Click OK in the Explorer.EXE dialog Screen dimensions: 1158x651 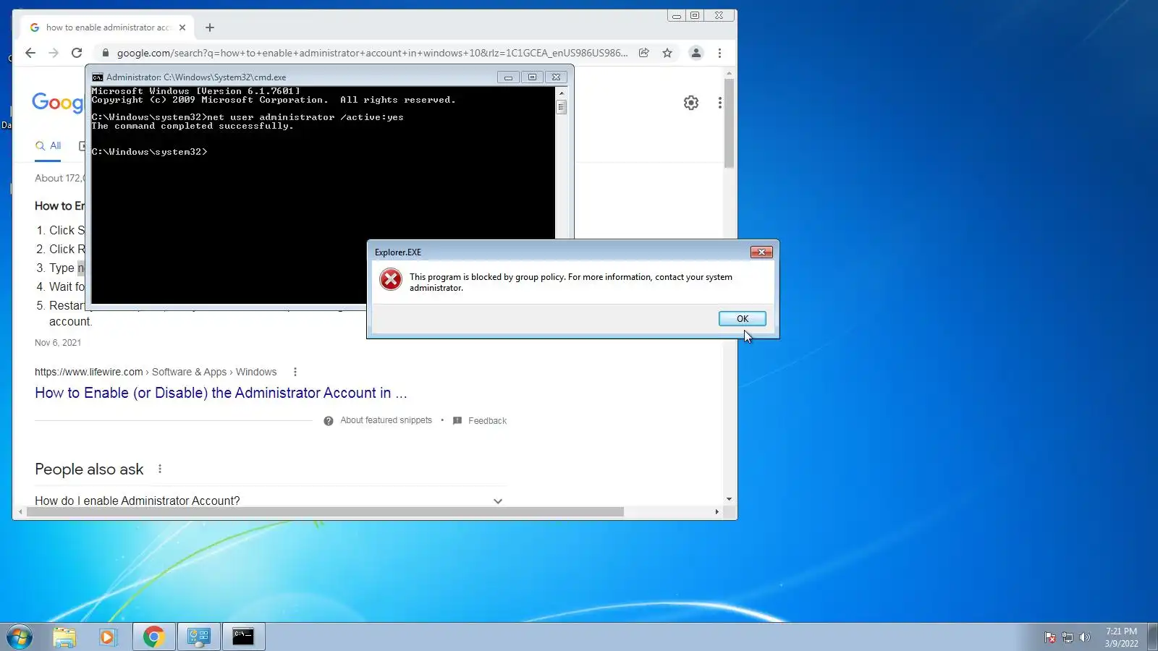[742, 319]
